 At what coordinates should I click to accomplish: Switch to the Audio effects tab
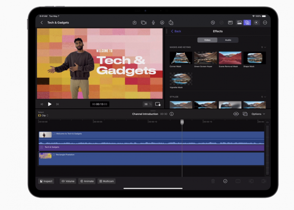pyautogui.click(x=228, y=40)
